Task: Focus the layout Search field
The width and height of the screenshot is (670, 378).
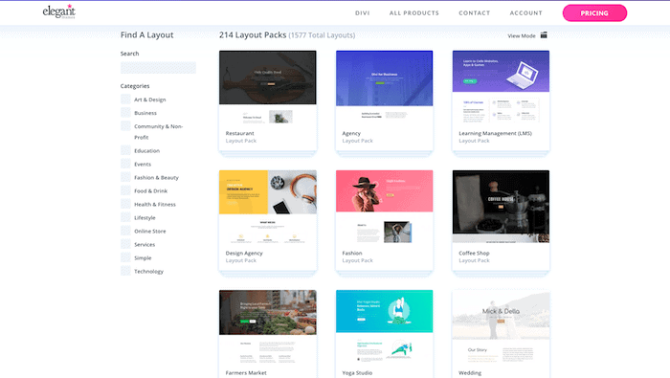Action: tap(158, 68)
